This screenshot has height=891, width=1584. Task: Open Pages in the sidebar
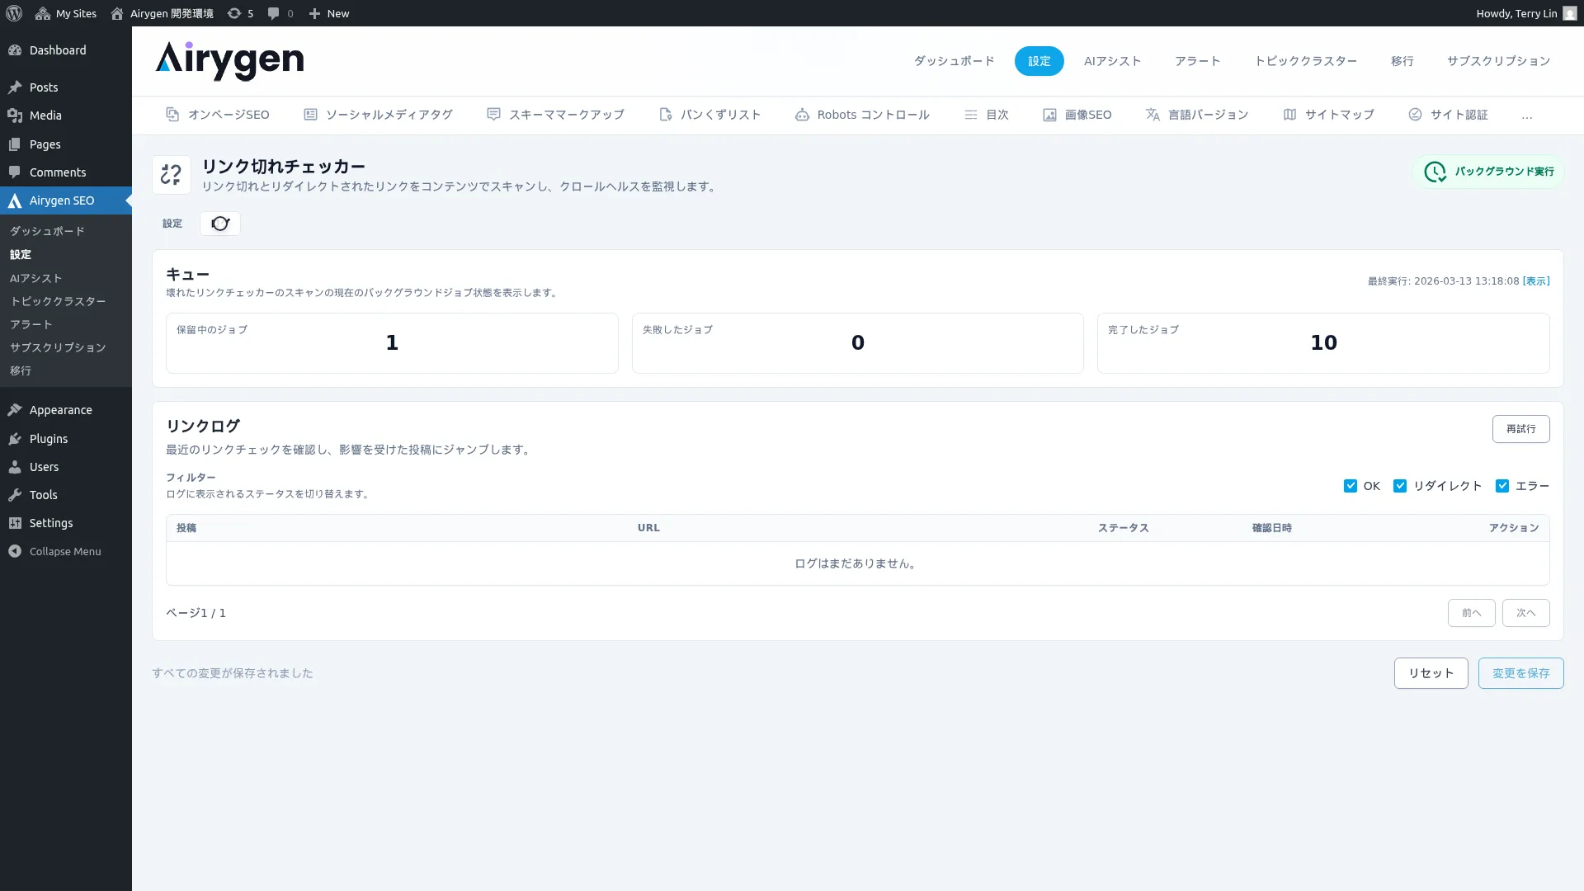coord(66,144)
